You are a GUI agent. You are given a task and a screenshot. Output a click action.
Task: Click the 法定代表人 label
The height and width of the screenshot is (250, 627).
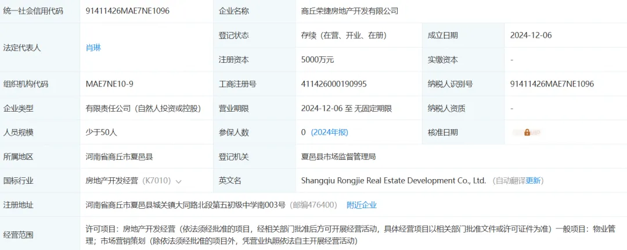[21, 48]
